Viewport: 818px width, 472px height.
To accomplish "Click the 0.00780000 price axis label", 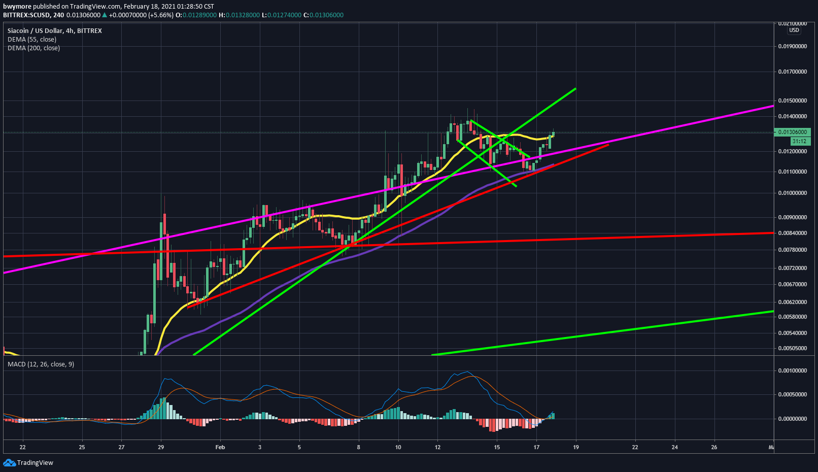I will [x=793, y=250].
